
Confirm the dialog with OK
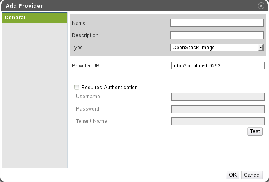click(x=233, y=175)
